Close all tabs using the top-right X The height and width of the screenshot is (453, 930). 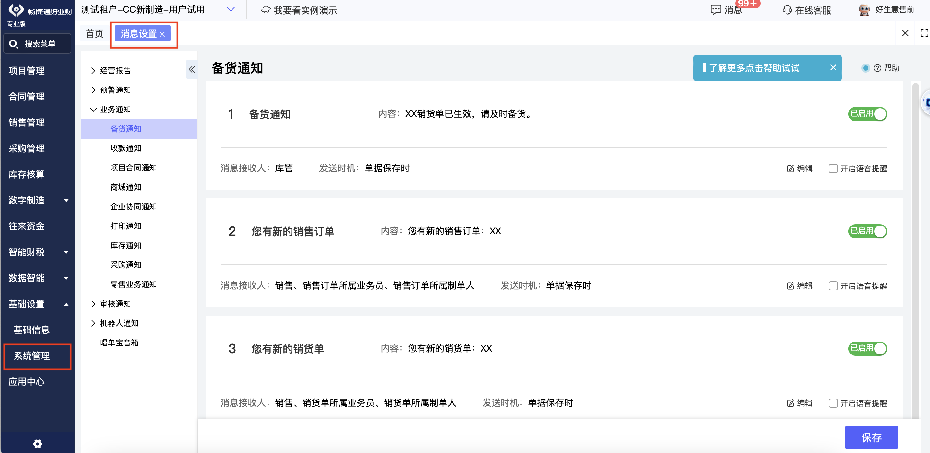(905, 33)
